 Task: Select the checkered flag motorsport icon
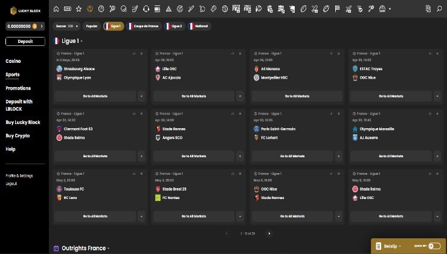(337, 9)
